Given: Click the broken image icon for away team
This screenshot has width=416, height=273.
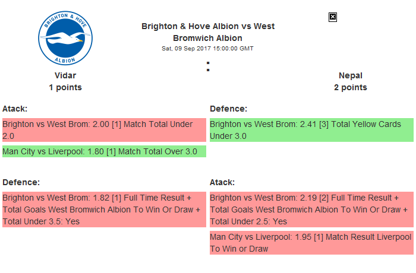Looking at the screenshot, I should pos(333,17).
